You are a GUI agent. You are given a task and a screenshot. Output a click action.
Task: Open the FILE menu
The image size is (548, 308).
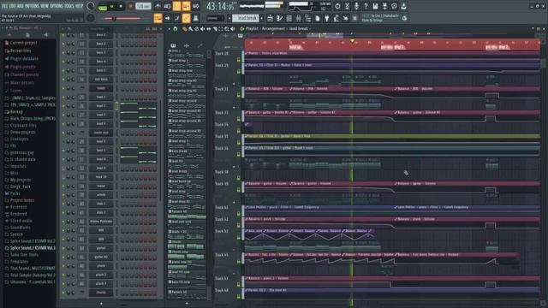pyautogui.click(x=4, y=6)
